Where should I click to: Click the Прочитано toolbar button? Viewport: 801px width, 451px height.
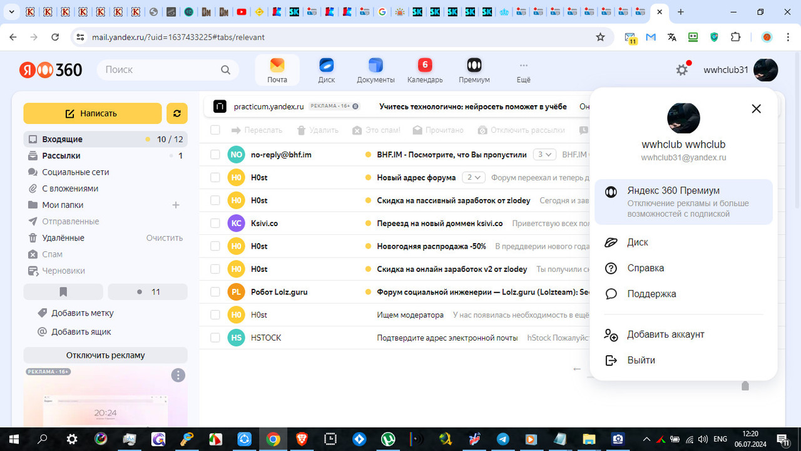[x=437, y=130]
